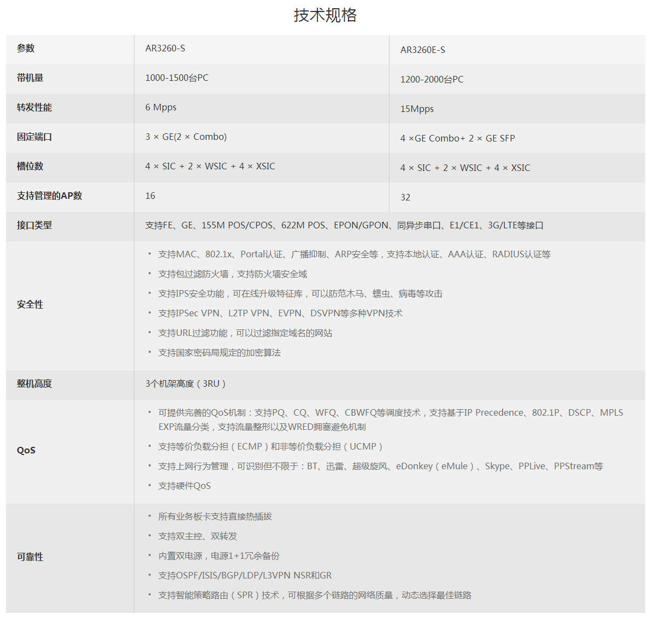Image resolution: width=655 pixels, height=620 pixels.
Task: Click the AP count value 16
Action: (150, 196)
